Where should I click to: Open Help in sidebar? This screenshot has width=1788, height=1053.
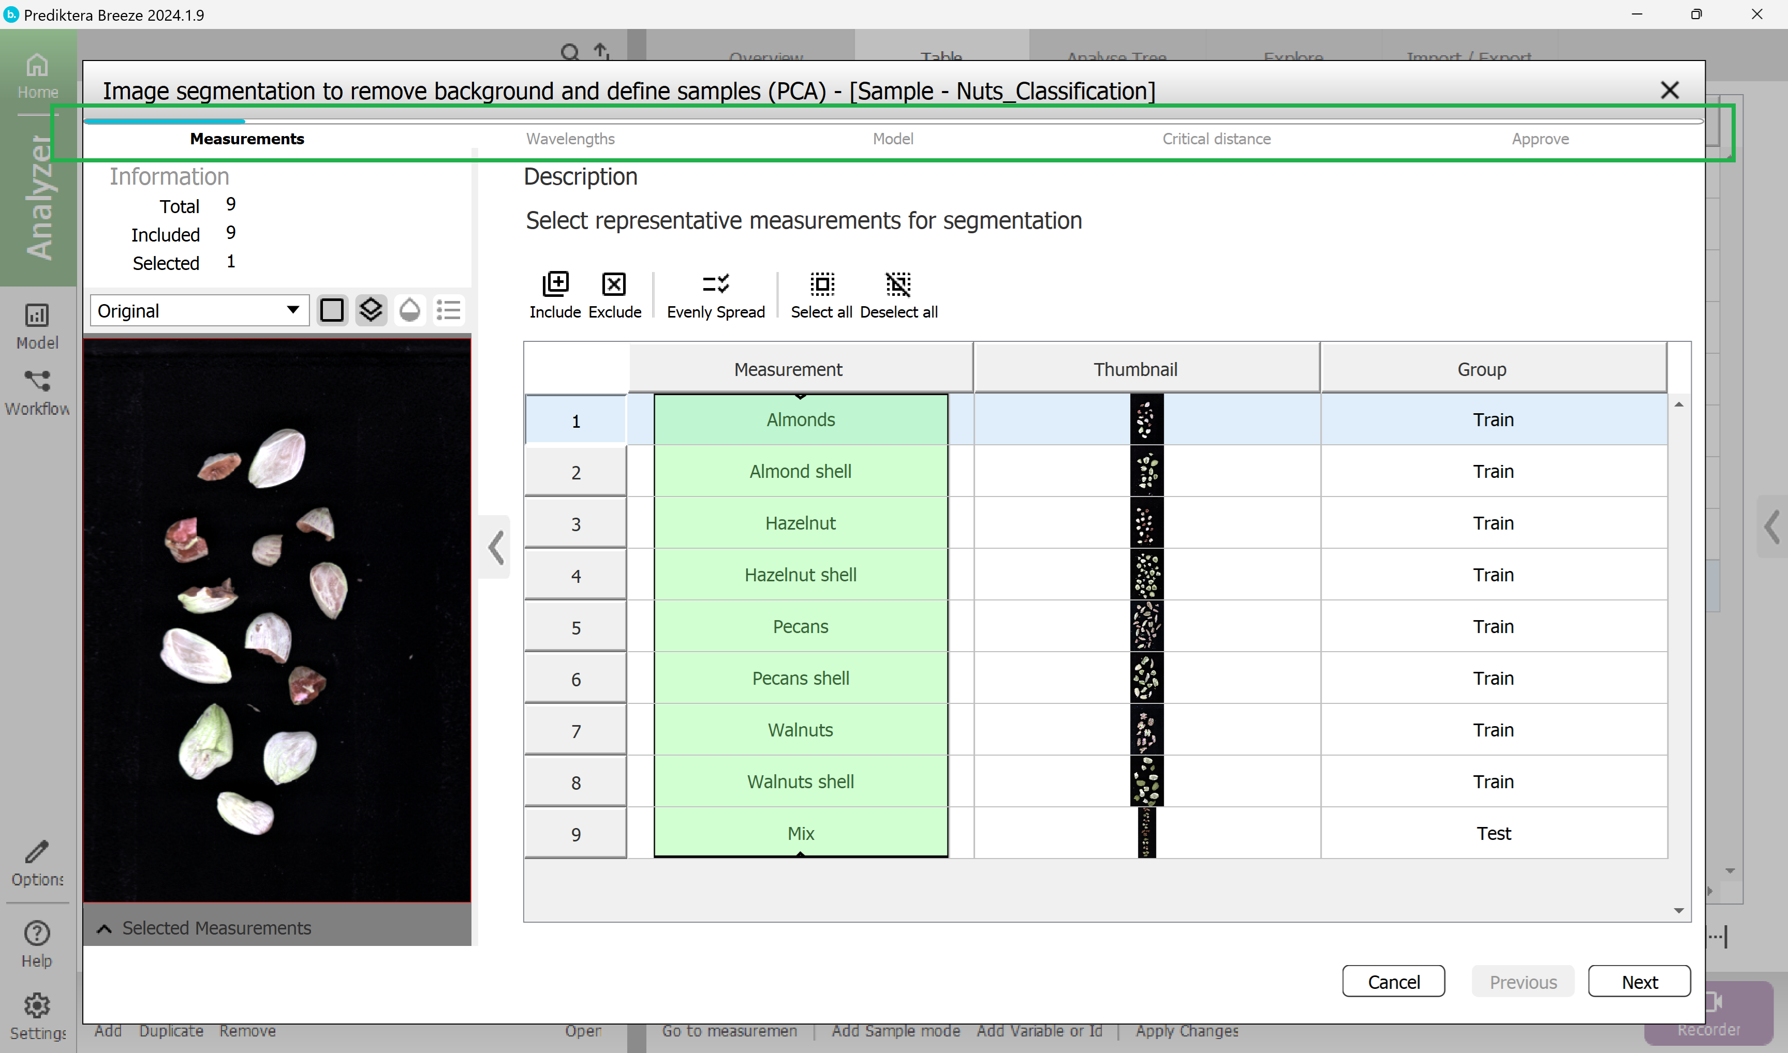37,944
